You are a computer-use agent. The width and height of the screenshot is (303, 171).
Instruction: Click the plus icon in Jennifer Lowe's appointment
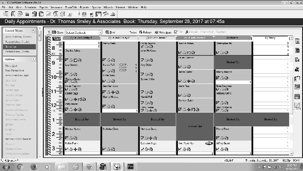pos(113,92)
